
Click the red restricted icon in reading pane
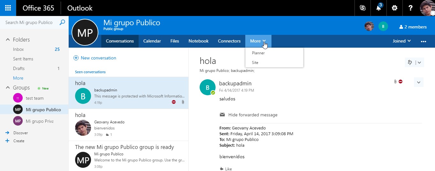click(x=401, y=82)
